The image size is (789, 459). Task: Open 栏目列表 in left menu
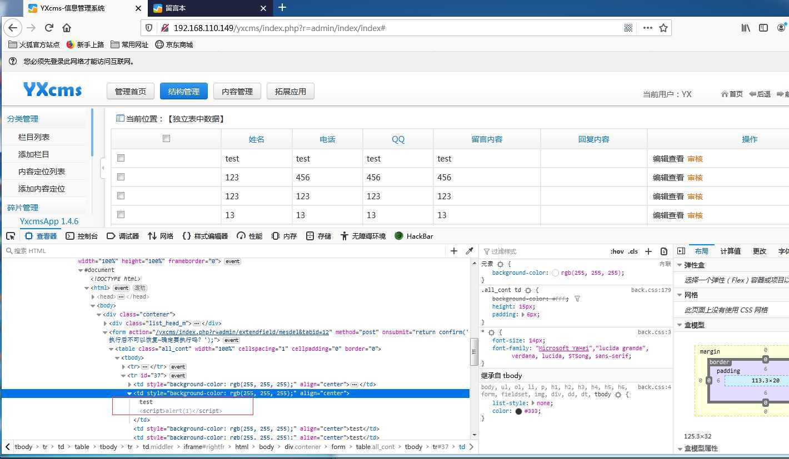(x=34, y=137)
